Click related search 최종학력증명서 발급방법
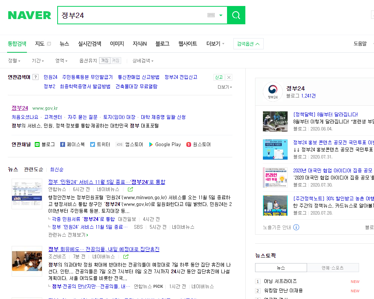Image resolution: width=374 pixels, height=299 pixels. [85, 86]
